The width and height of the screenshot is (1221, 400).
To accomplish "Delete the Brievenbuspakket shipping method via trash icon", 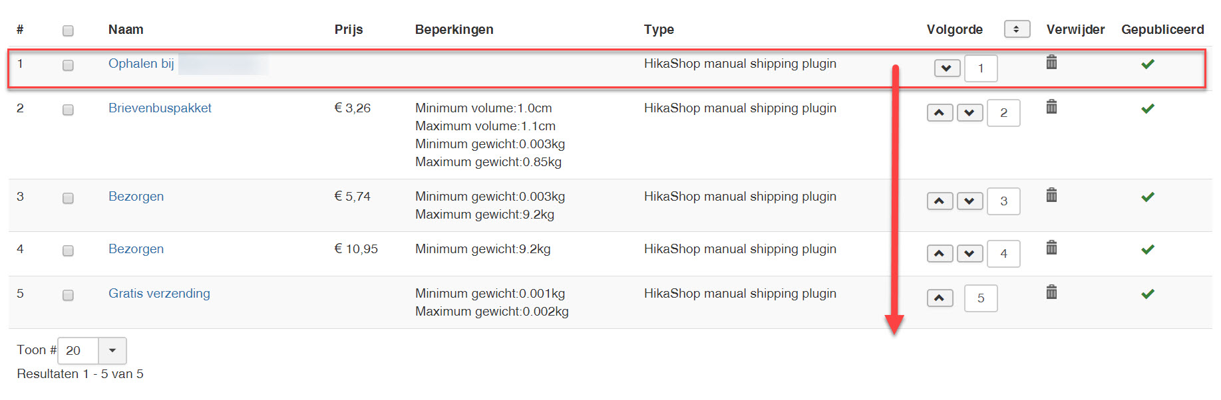I will coord(1051,107).
